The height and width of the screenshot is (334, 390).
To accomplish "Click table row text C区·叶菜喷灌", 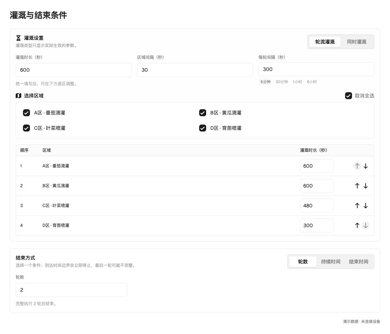I will point(56,206).
